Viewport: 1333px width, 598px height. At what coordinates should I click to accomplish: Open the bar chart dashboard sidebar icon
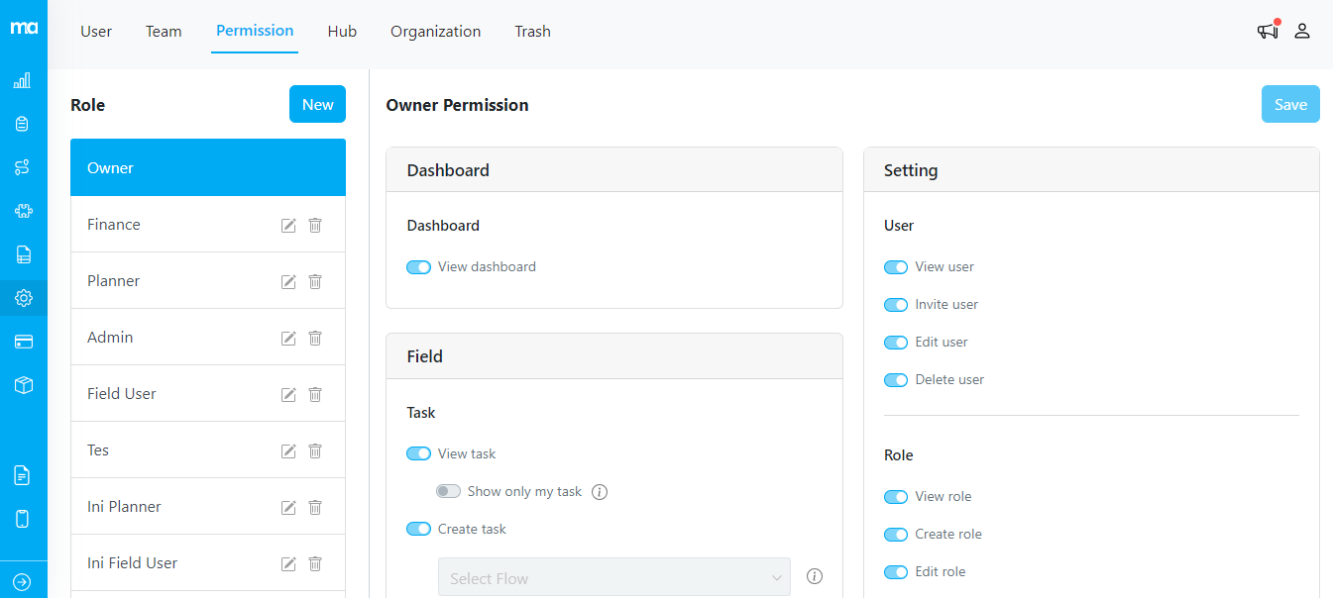click(23, 80)
